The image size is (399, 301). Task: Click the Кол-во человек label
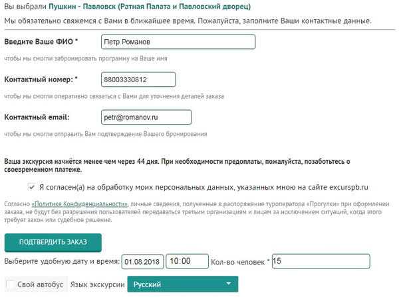click(240, 262)
